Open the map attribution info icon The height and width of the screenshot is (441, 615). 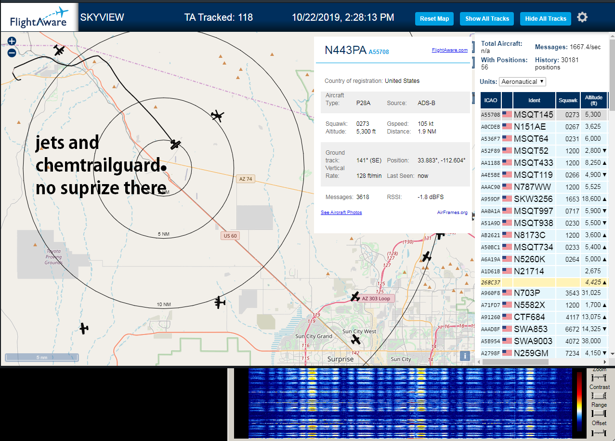point(465,356)
